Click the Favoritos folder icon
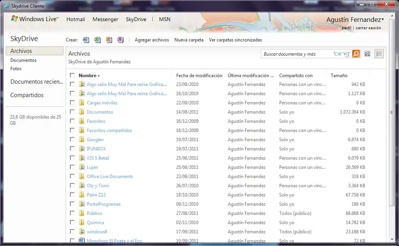The width and height of the screenshot is (399, 246). pyautogui.click(x=82, y=121)
